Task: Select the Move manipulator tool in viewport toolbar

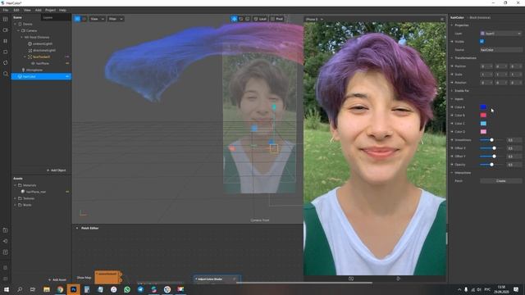Action: point(234,19)
